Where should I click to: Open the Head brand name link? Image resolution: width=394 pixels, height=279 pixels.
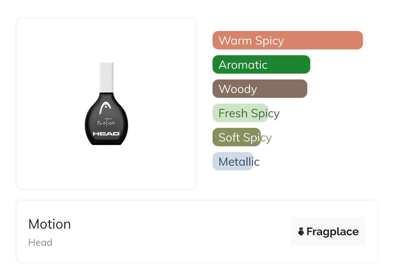tap(40, 243)
